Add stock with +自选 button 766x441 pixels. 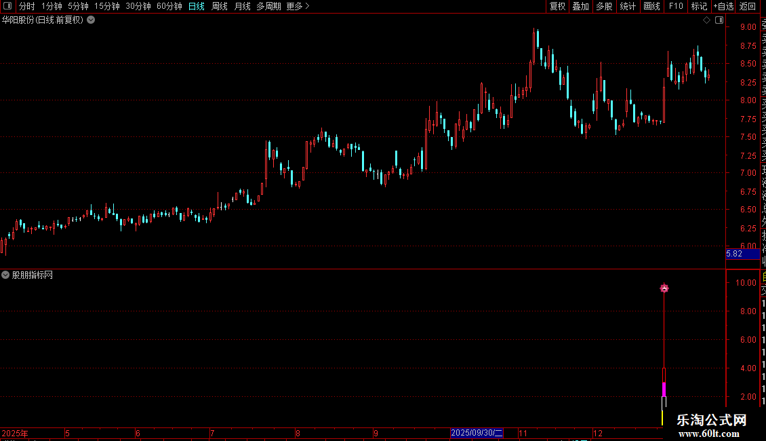(x=723, y=6)
